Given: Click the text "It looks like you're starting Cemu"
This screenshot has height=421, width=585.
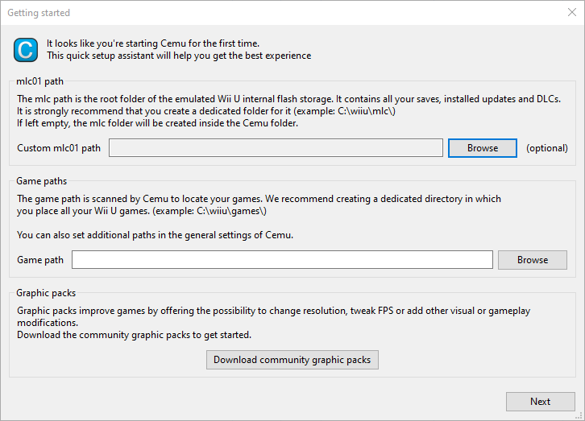Looking at the screenshot, I should (x=153, y=43).
